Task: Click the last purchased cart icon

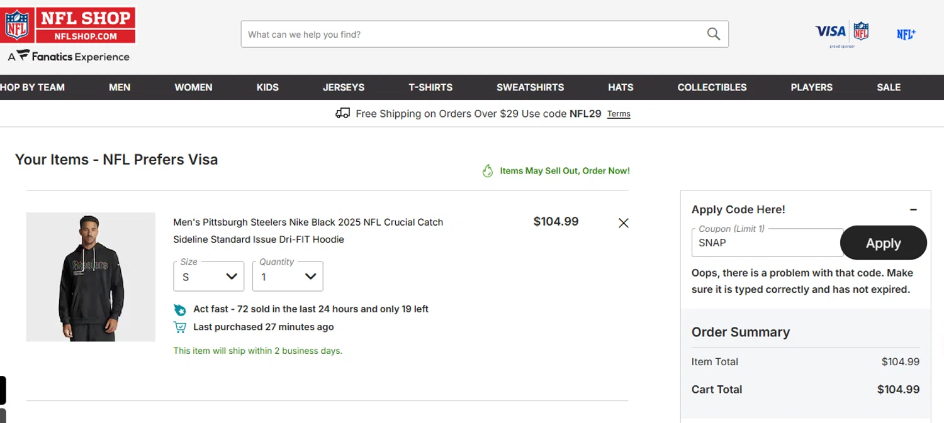Action: [180, 327]
